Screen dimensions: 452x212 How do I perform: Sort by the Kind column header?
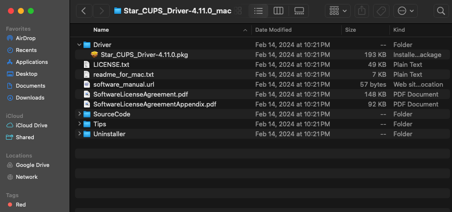pyautogui.click(x=399, y=30)
